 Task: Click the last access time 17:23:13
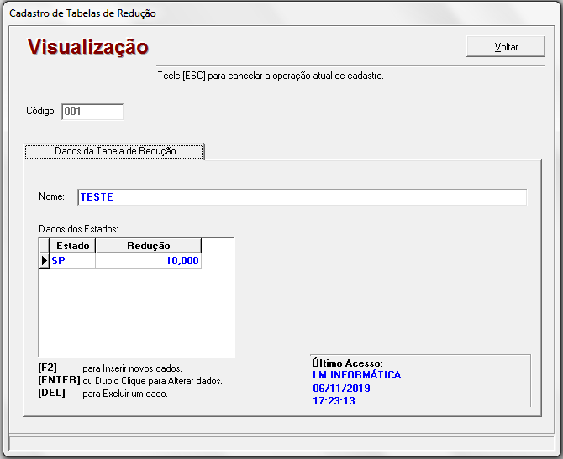click(334, 401)
